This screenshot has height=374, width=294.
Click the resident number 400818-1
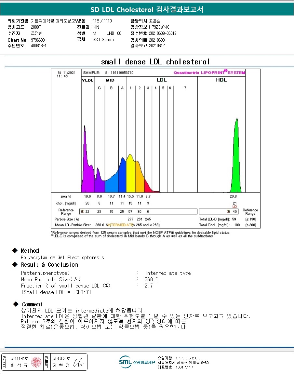(39, 46)
